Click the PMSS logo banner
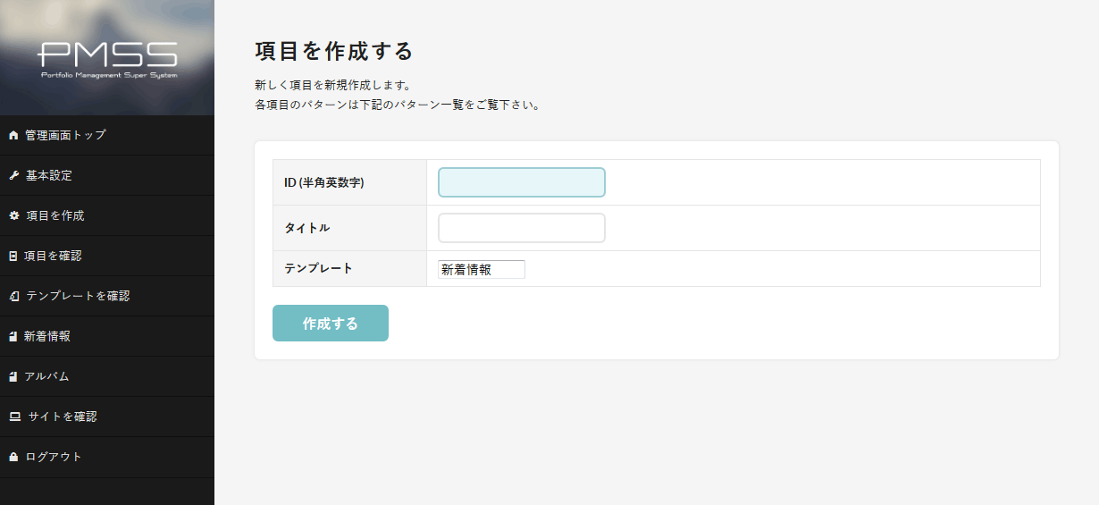Screen dimensions: 1099x505 coord(107,57)
